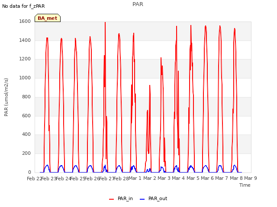Click the 1400 y-axis tick label
This screenshot has height=207, width=277.
coord(25,40)
